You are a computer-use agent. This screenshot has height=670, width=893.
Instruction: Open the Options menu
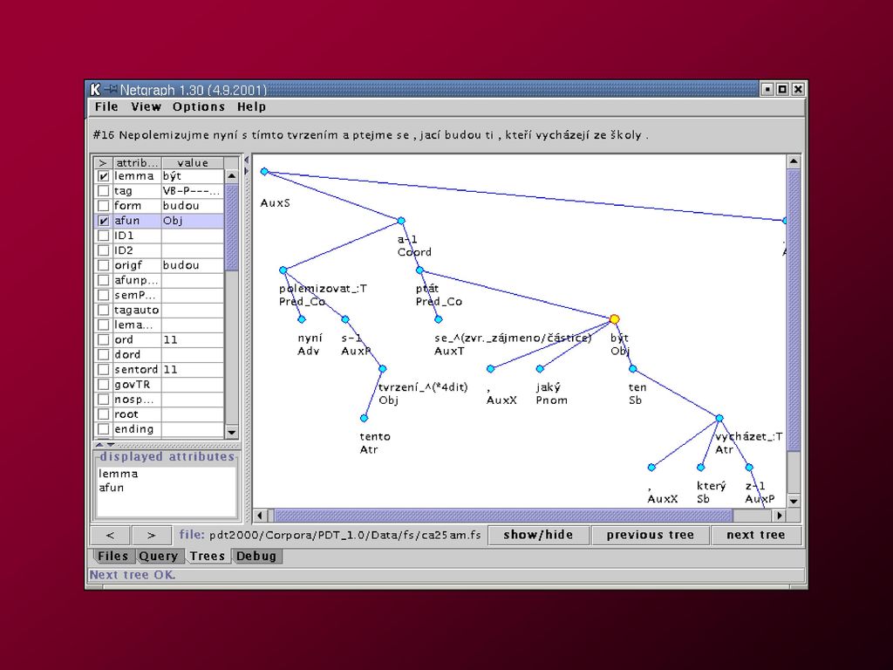(199, 106)
